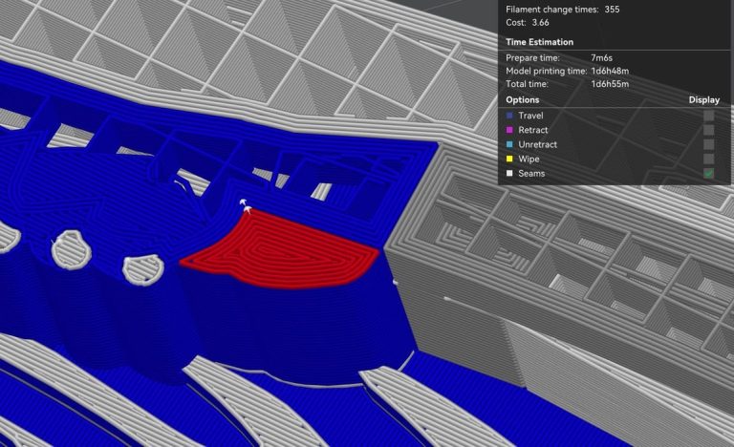Image resolution: width=734 pixels, height=447 pixels.
Task: Uncheck the Seams display checkbox
Action: point(708,173)
